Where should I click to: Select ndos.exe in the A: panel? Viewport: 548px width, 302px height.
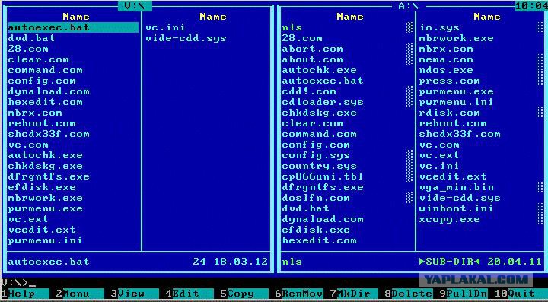coord(446,70)
